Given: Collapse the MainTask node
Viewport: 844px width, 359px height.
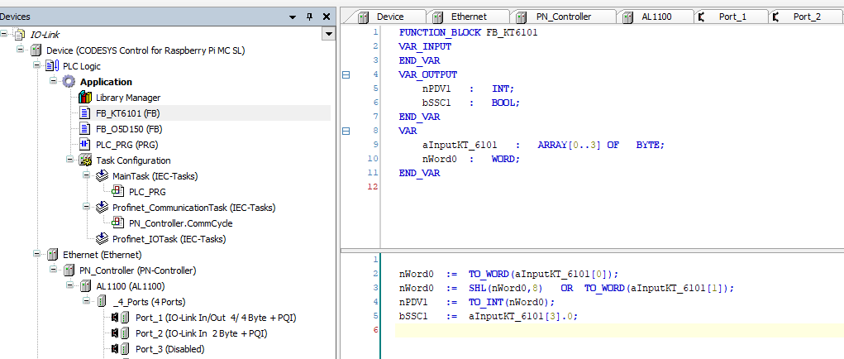Looking at the screenshot, I should click(x=86, y=175).
